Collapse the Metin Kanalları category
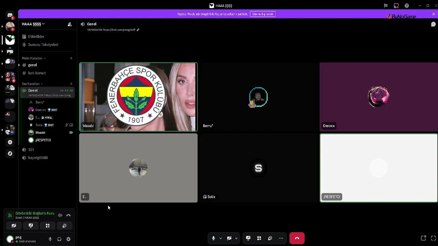 [34, 58]
